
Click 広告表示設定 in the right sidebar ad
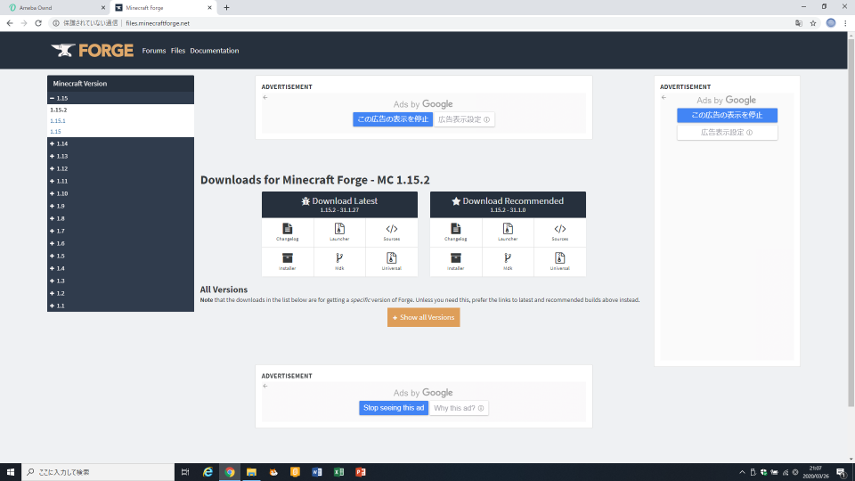(727, 133)
